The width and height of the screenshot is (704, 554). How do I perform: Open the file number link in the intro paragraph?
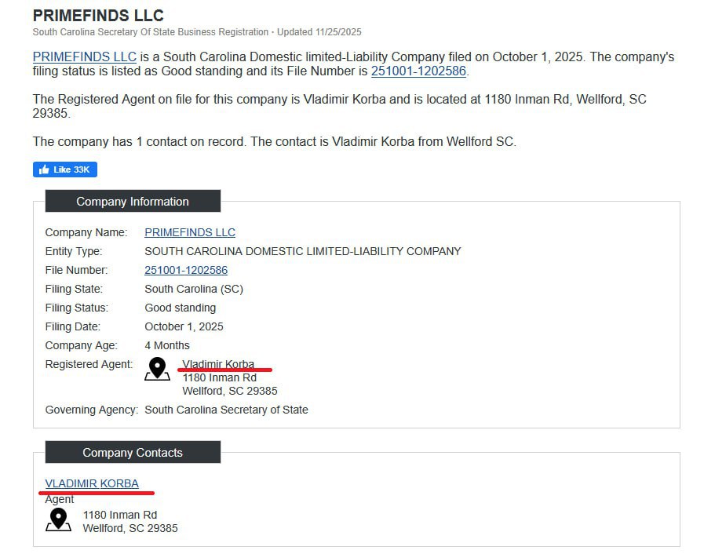(x=418, y=71)
